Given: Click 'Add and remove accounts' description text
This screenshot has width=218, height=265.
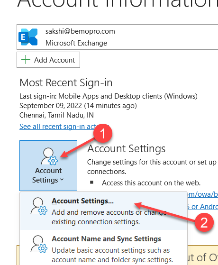Looking at the screenshot, I should coord(109,217).
